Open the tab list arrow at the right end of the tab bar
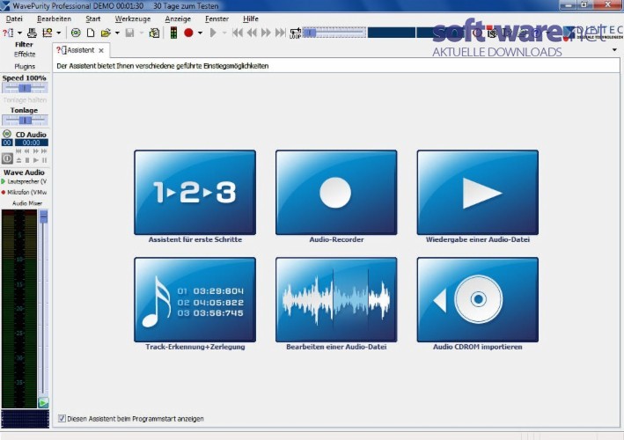This screenshot has height=440, width=624. click(614, 50)
